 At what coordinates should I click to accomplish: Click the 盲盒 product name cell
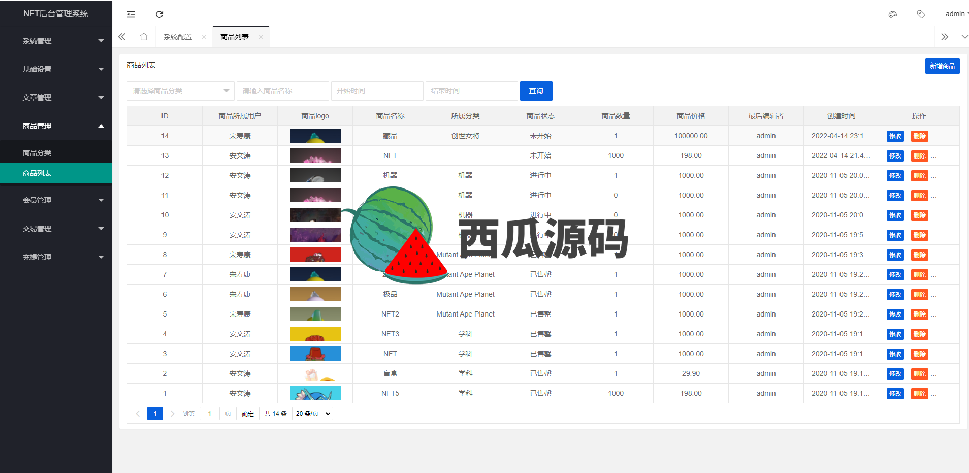pos(390,373)
